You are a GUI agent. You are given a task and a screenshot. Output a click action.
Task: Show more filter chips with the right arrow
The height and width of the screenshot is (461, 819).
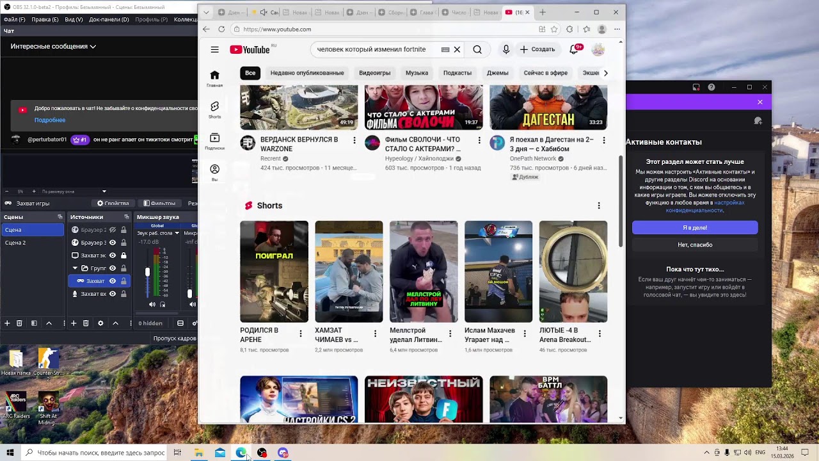tap(605, 73)
